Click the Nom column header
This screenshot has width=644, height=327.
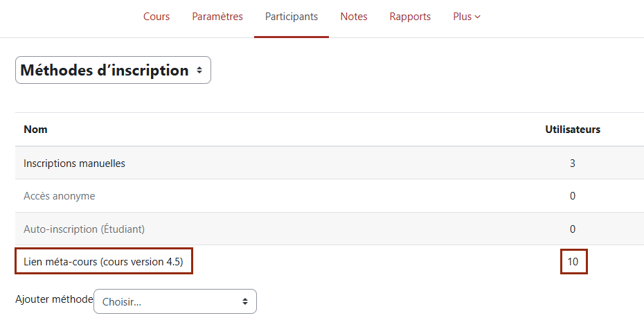click(35, 130)
